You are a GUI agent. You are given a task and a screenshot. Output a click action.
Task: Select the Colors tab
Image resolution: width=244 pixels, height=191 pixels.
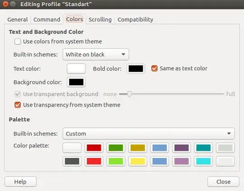point(75,19)
